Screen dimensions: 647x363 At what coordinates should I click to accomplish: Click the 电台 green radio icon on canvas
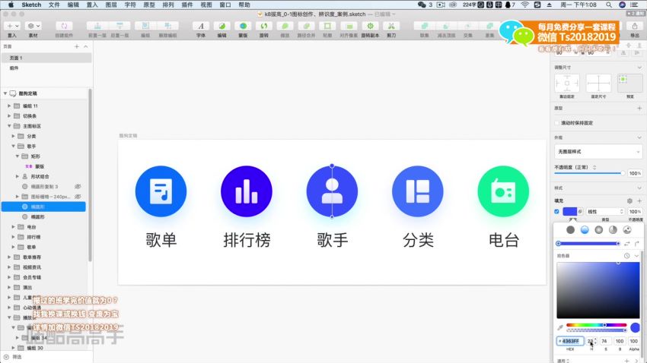point(503,191)
